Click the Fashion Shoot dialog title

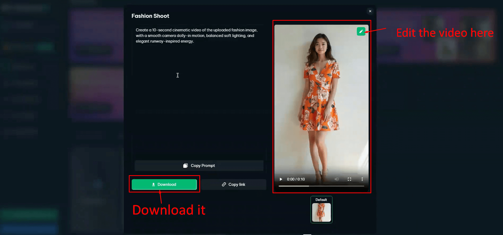150,16
